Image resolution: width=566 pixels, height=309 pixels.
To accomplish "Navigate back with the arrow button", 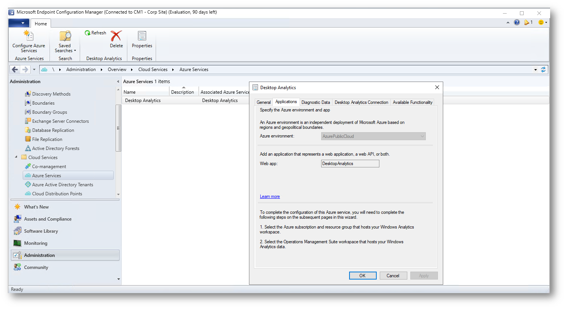I will pyautogui.click(x=15, y=70).
